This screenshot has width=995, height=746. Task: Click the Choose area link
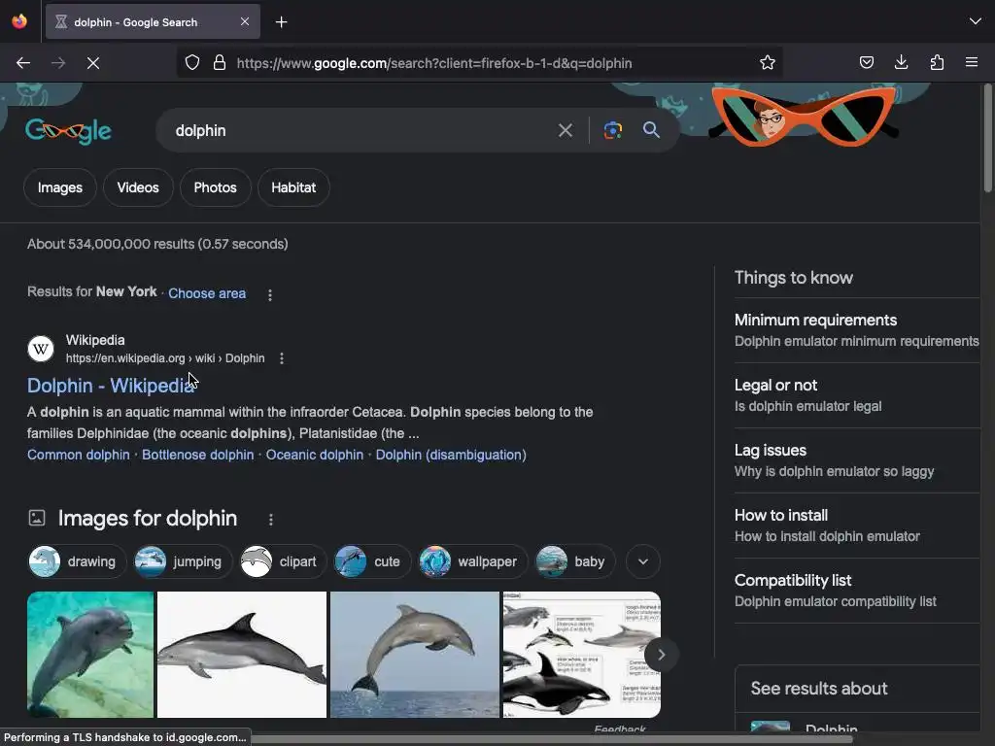pyautogui.click(x=207, y=293)
